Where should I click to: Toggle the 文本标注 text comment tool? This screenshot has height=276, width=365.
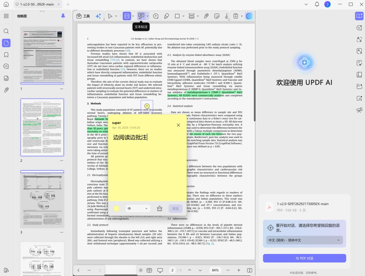coord(141,16)
